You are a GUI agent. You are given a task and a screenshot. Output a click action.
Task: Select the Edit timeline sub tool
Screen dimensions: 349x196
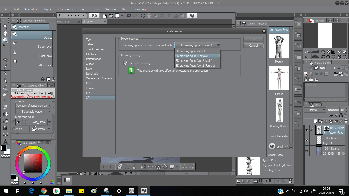click(32, 63)
